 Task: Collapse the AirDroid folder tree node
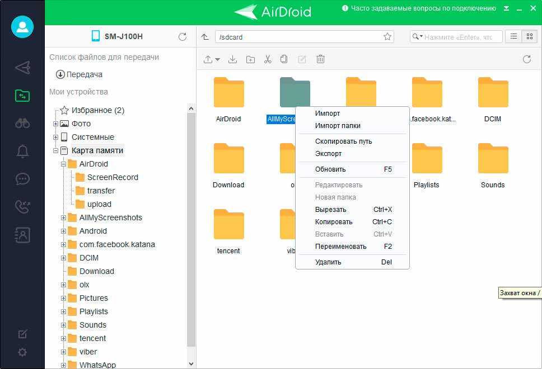coord(63,164)
